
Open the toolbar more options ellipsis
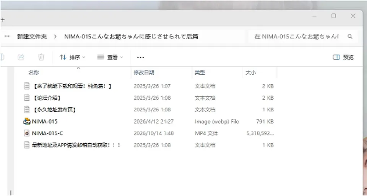pos(140,58)
